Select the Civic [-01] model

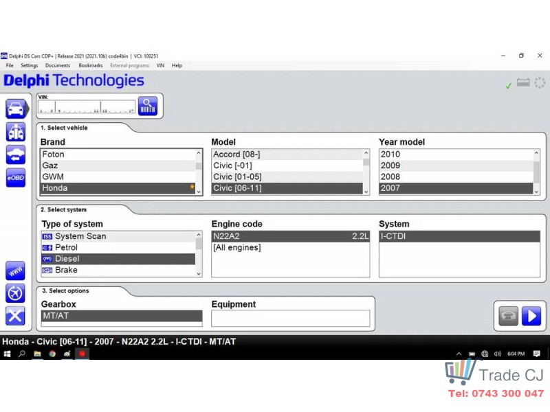tap(287, 165)
